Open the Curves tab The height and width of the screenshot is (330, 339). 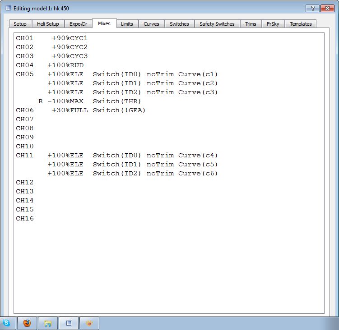click(x=151, y=24)
